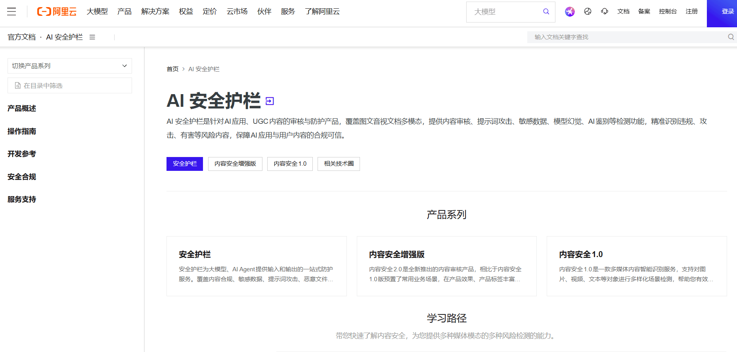Click 官方文档 in the sub header

tap(21, 37)
